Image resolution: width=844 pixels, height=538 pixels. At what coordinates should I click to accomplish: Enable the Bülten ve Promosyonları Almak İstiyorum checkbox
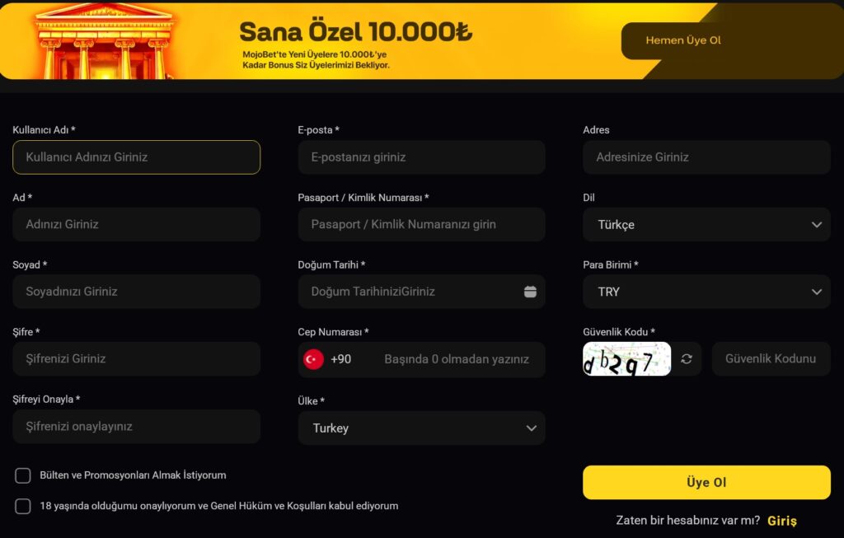[23, 475]
